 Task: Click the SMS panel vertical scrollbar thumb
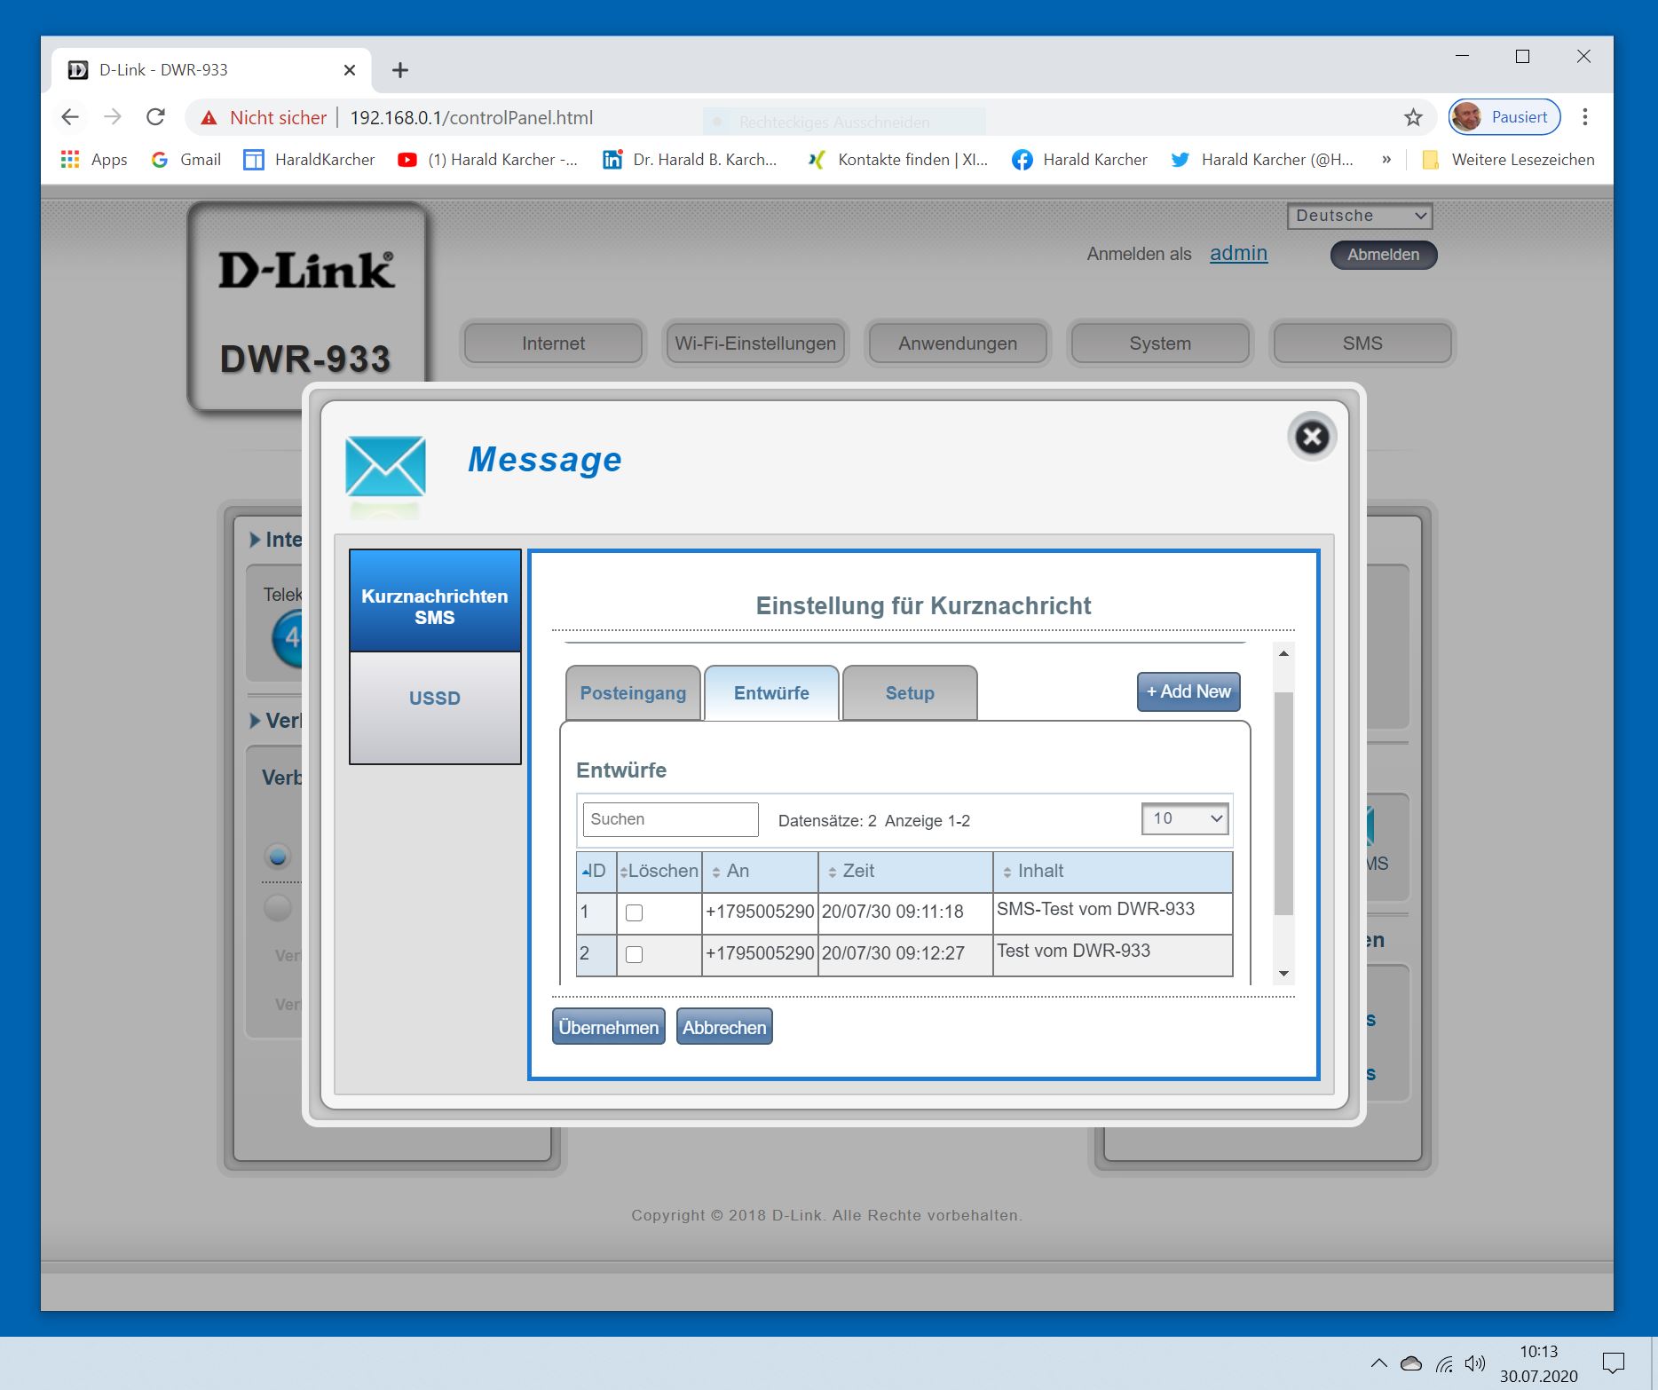point(1283,803)
